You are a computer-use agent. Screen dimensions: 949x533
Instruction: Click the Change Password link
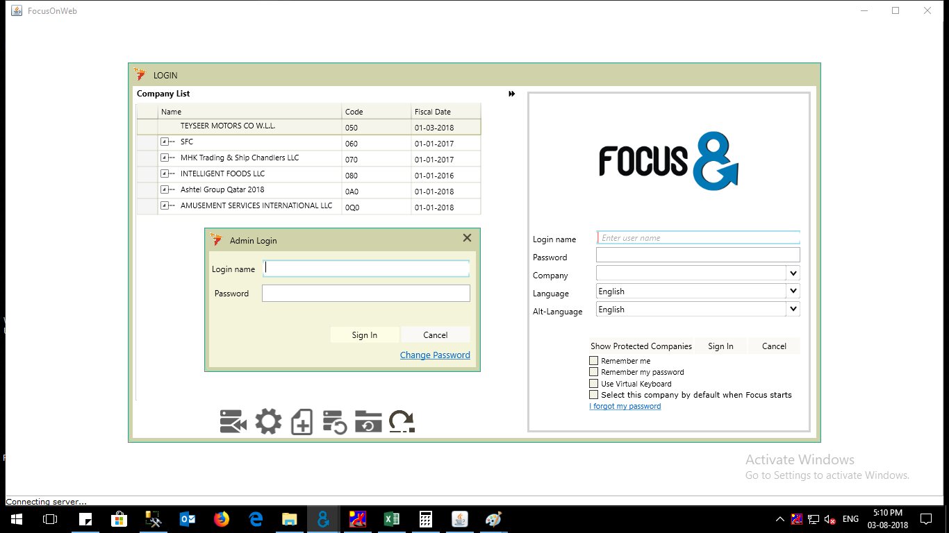coord(435,355)
